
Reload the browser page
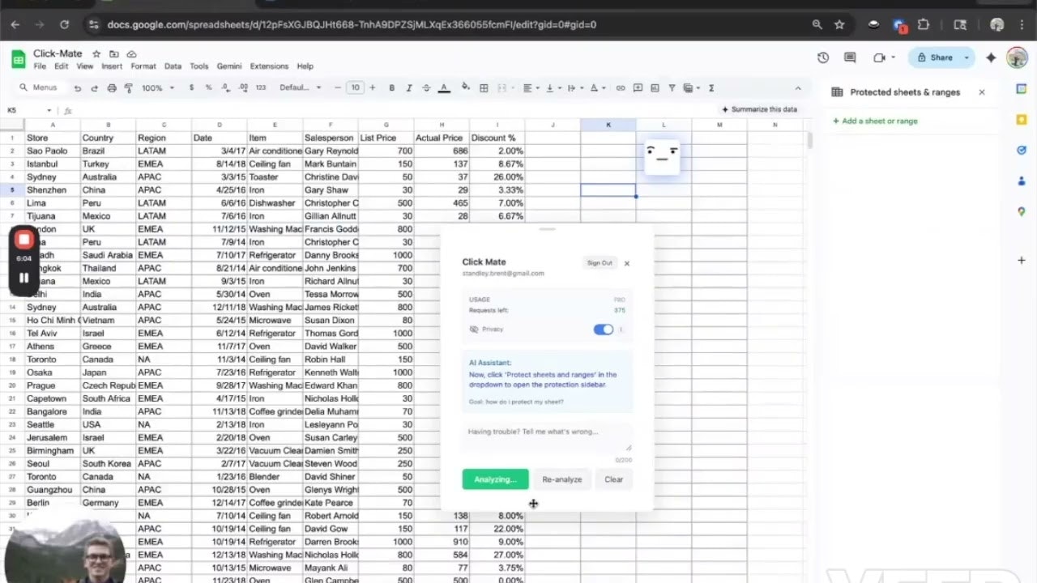(64, 24)
